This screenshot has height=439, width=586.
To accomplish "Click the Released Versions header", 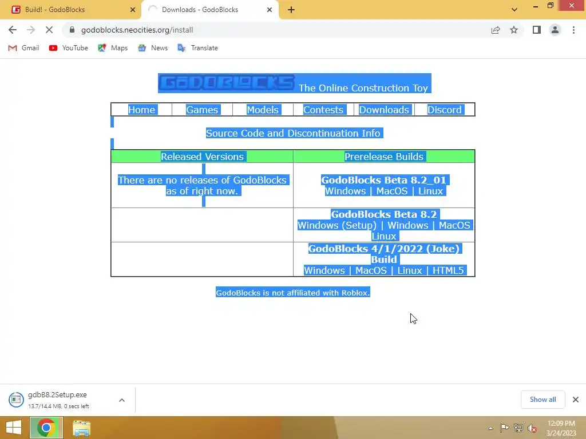I will pos(202,157).
